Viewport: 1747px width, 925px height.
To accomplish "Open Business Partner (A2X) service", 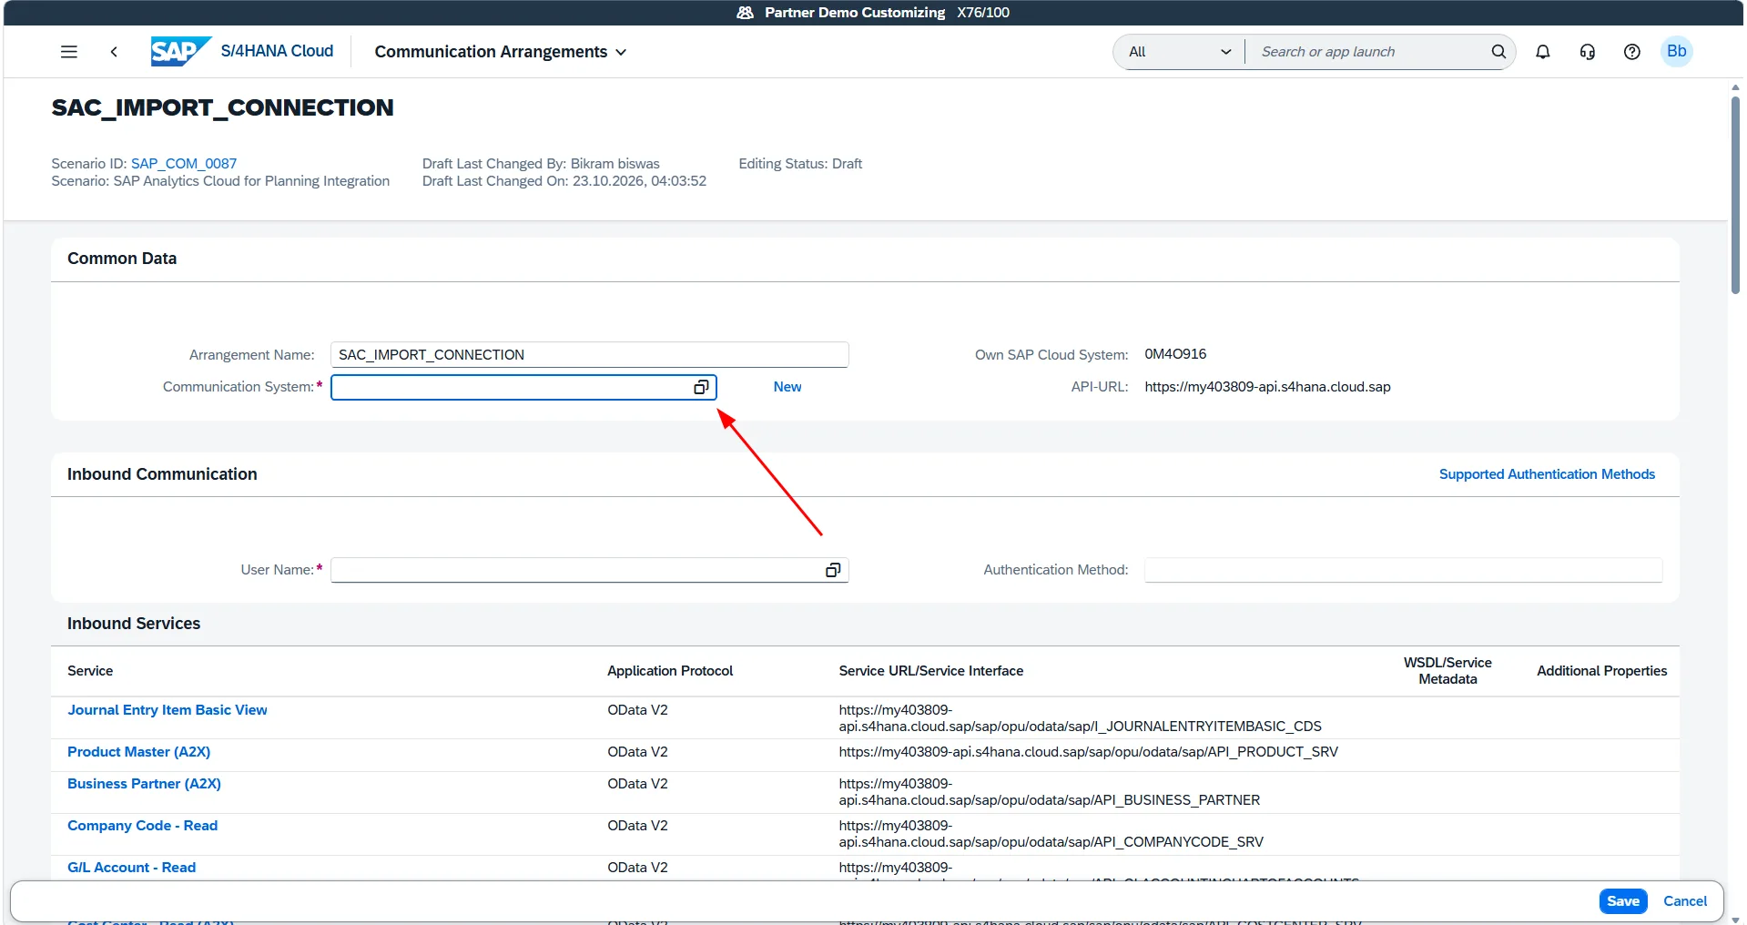I will pyautogui.click(x=144, y=784).
